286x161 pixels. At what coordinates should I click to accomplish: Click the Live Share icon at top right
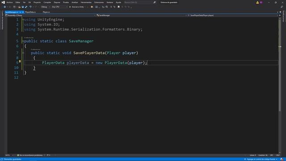(x=282, y=7)
